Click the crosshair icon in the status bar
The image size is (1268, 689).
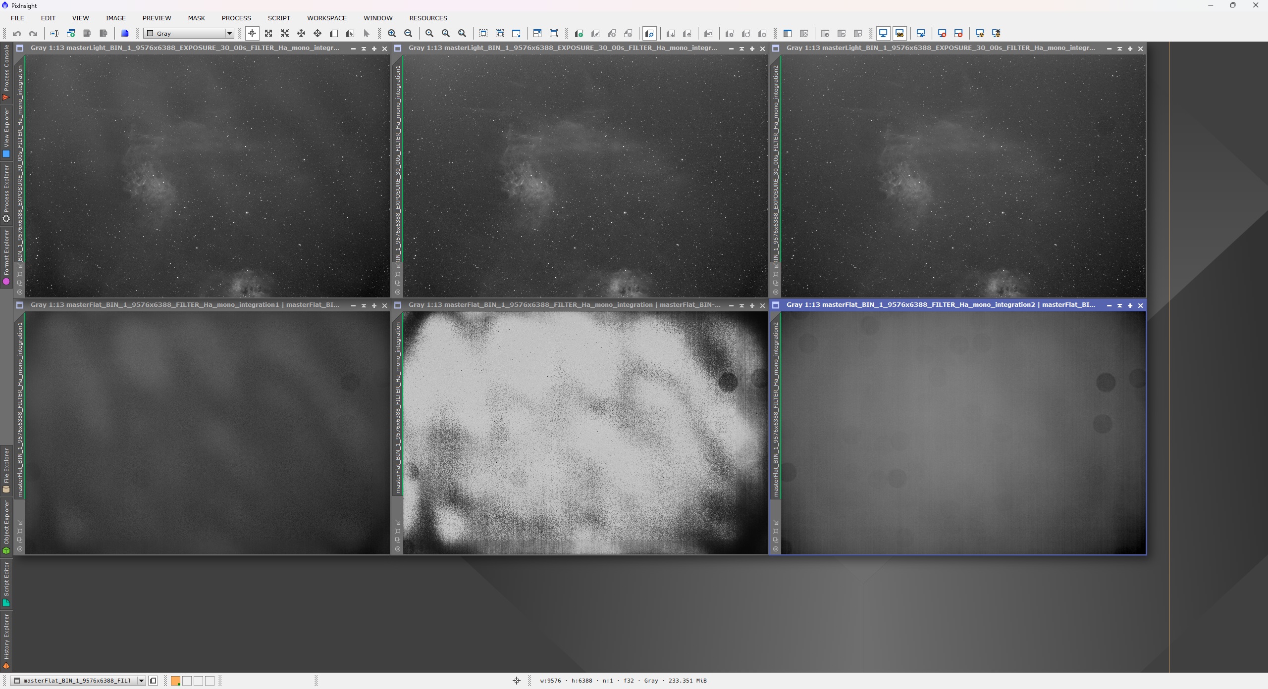pyautogui.click(x=516, y=681)
